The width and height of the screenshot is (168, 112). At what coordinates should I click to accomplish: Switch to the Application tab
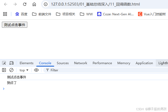point(144,63)
